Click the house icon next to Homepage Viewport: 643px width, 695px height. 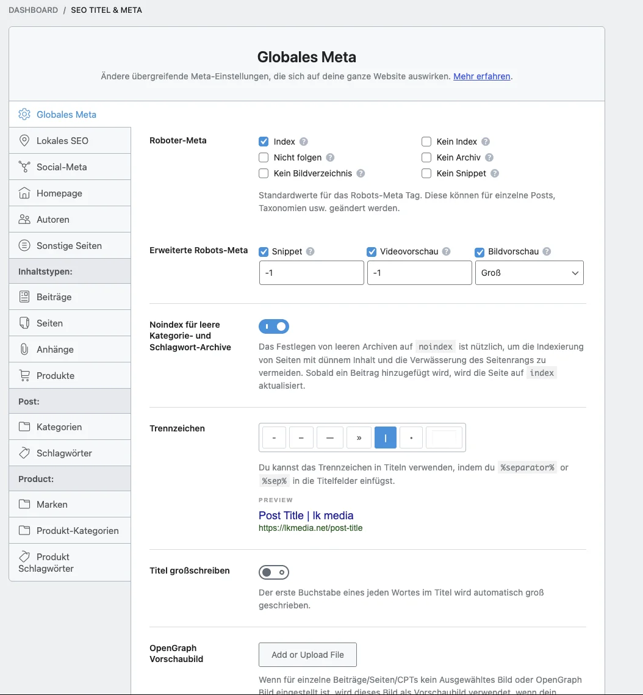tap(24, 193)
